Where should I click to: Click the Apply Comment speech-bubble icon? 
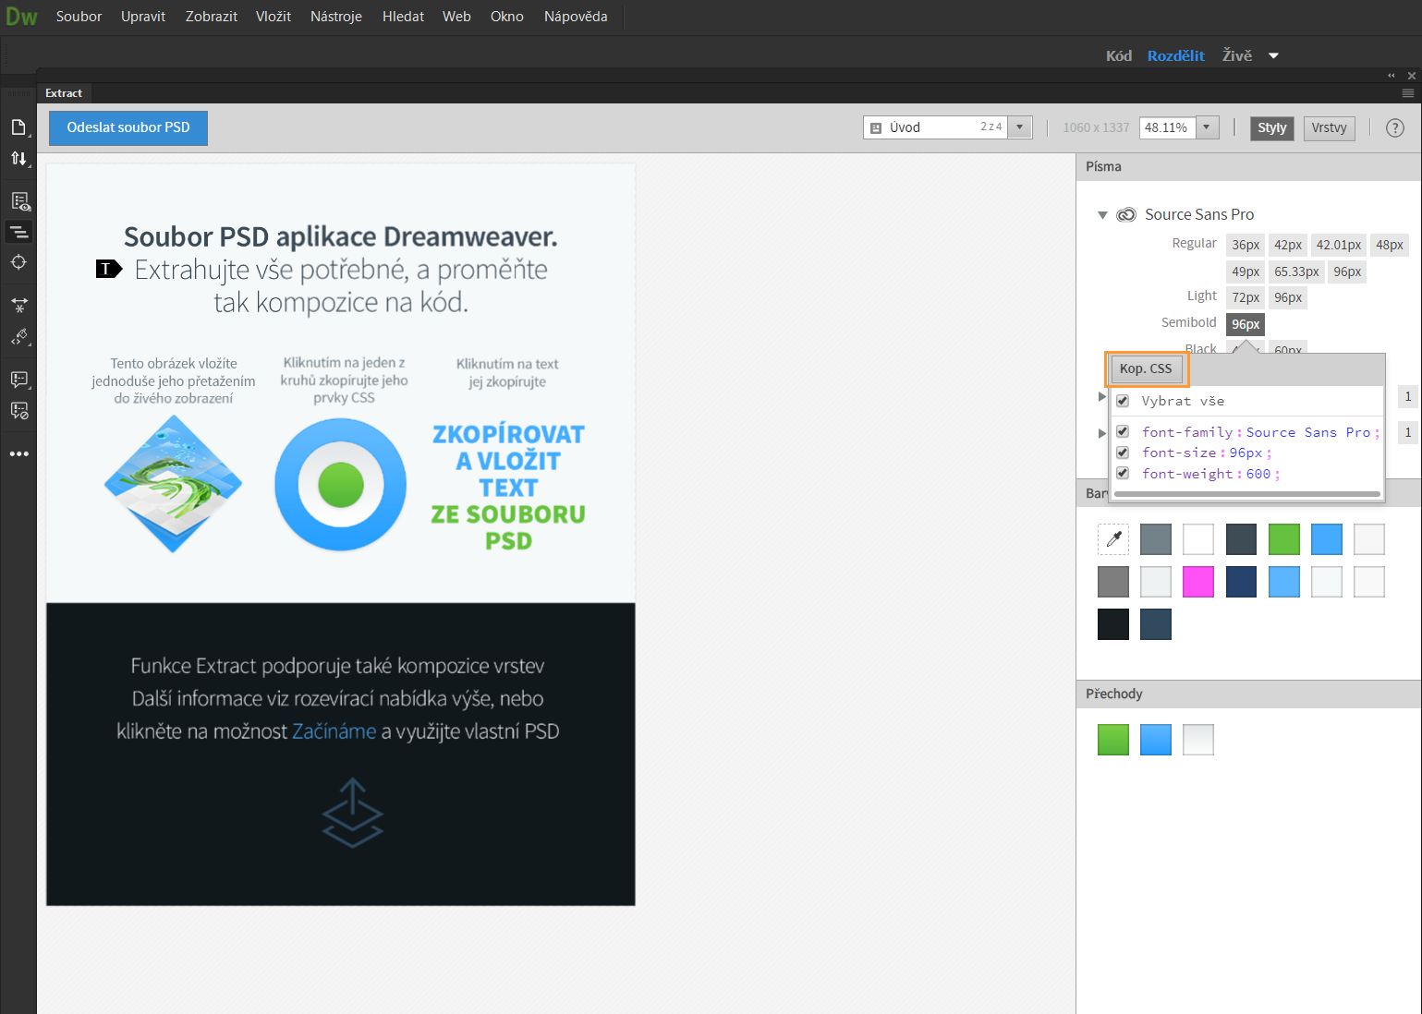tap(18, 379)
